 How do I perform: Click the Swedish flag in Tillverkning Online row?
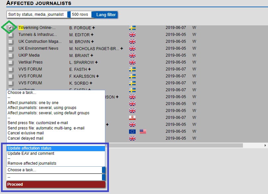132,28
